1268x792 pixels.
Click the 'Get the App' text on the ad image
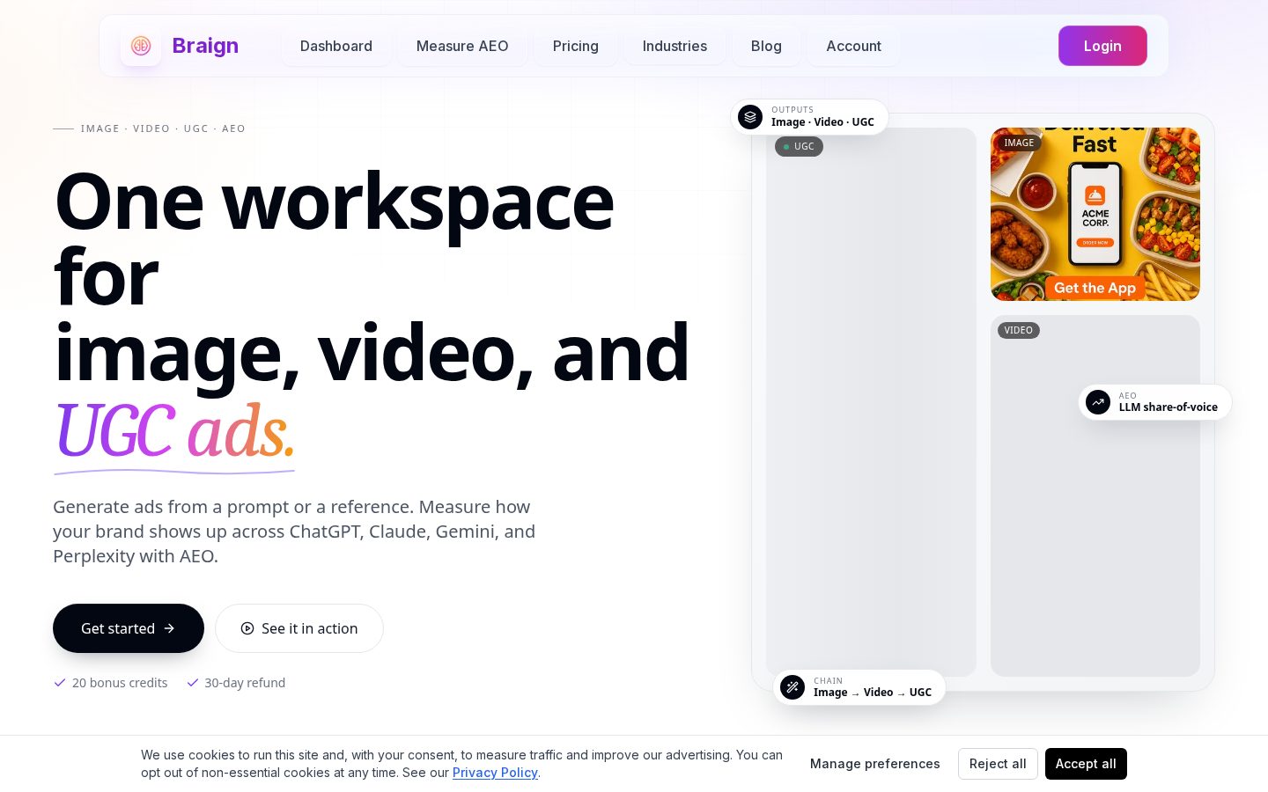1095,288
